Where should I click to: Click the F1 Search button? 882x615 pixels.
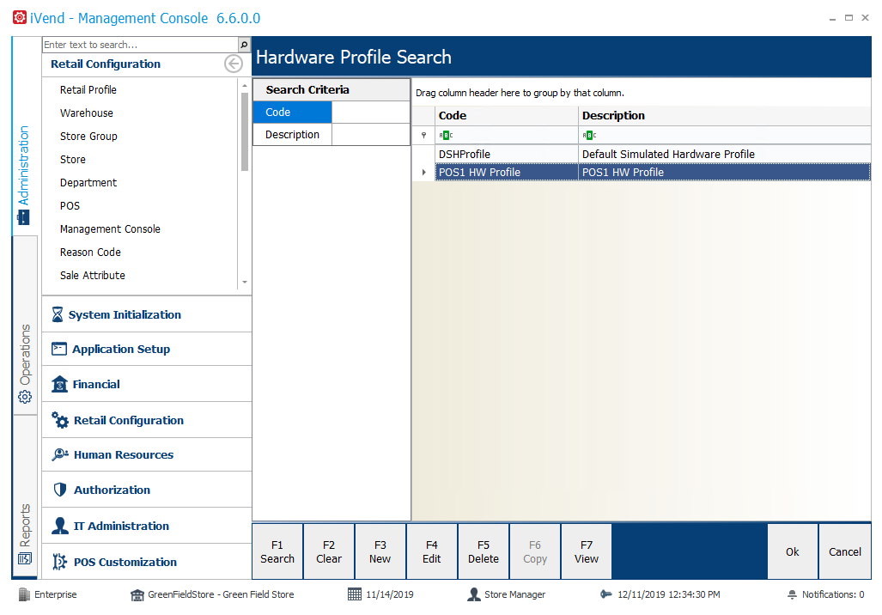277,551
